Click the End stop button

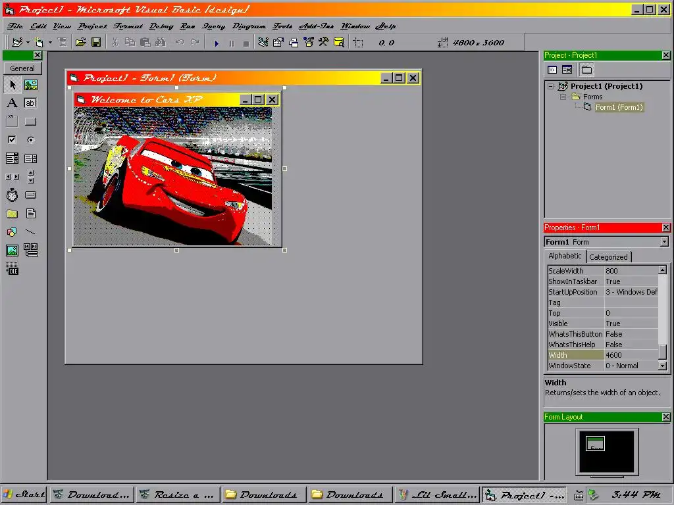[246, 43]
